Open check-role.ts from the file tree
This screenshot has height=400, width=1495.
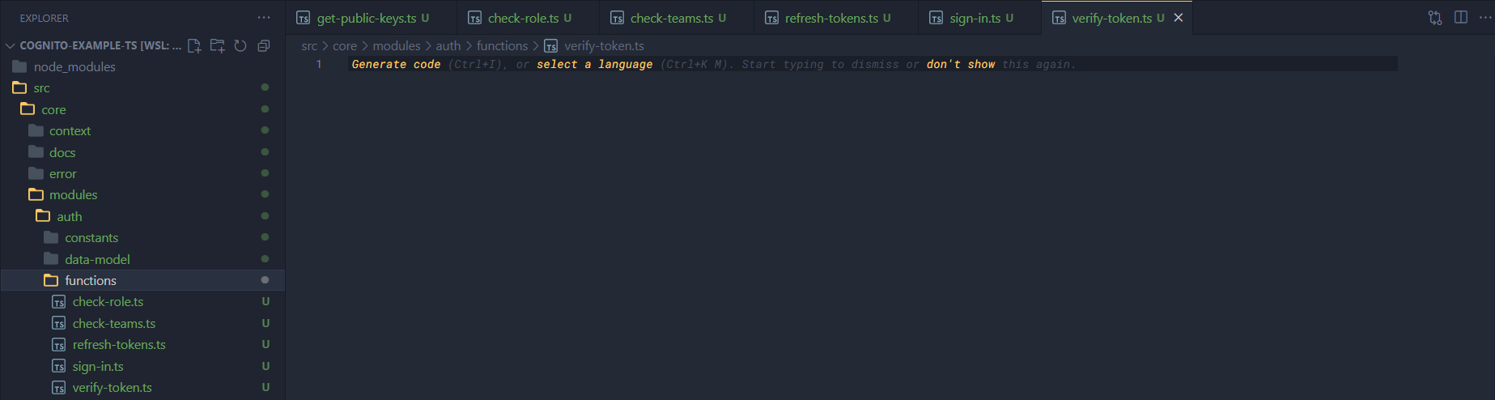[142, 301]
